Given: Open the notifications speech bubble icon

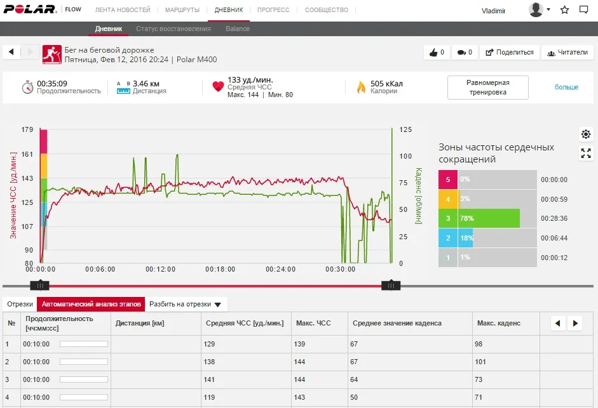Looking at the screenshot, I should coord(583,10).
